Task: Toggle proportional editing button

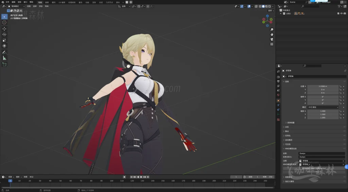Action: [147, 6]
